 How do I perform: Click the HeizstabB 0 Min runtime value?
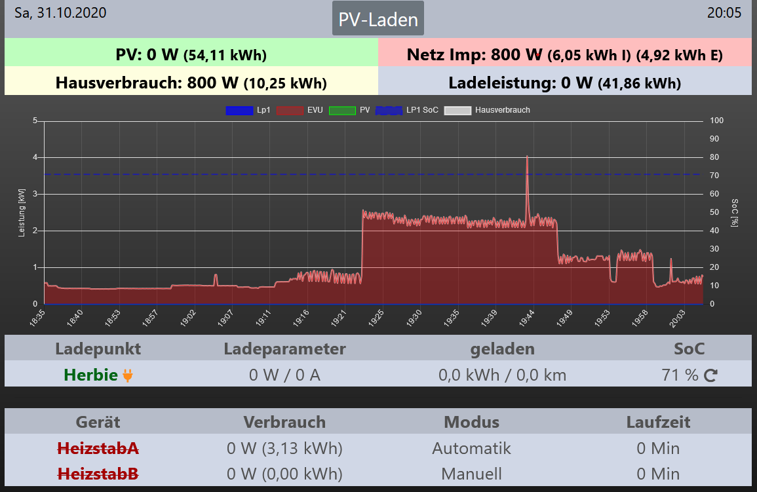pyautogui.click(x=658, y=474)
